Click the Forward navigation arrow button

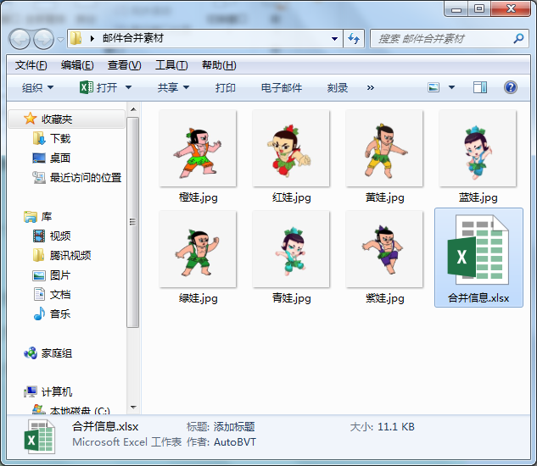coord(43,39)
